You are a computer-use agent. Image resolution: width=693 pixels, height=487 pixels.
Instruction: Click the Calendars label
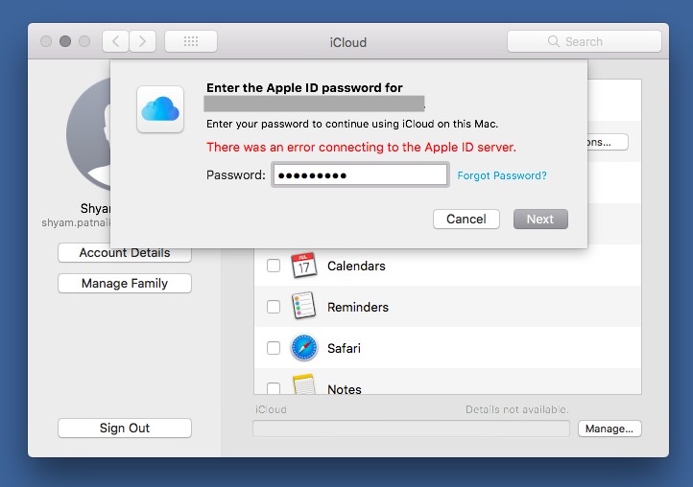point(356,267)
